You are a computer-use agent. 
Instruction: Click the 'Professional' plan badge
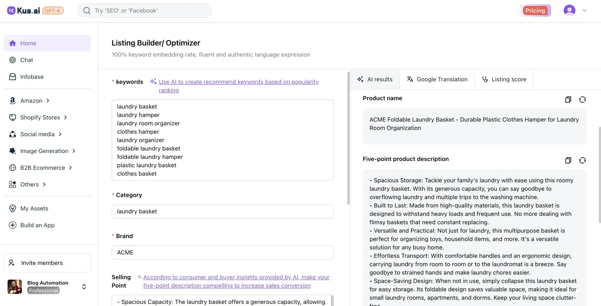point(44,290)
